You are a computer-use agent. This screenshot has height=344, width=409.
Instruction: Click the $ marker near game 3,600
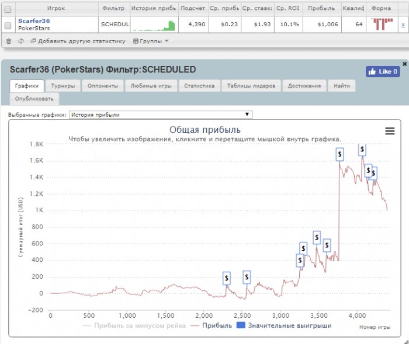pyautogui.click(x=327, y=245)
